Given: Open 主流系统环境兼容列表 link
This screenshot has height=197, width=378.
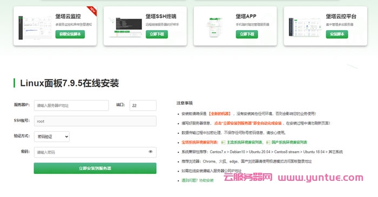Looking at the screenshot, I should (x=244, y=142).
